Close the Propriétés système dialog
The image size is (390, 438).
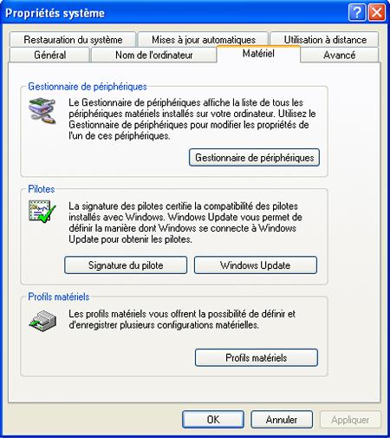(377, 12)
